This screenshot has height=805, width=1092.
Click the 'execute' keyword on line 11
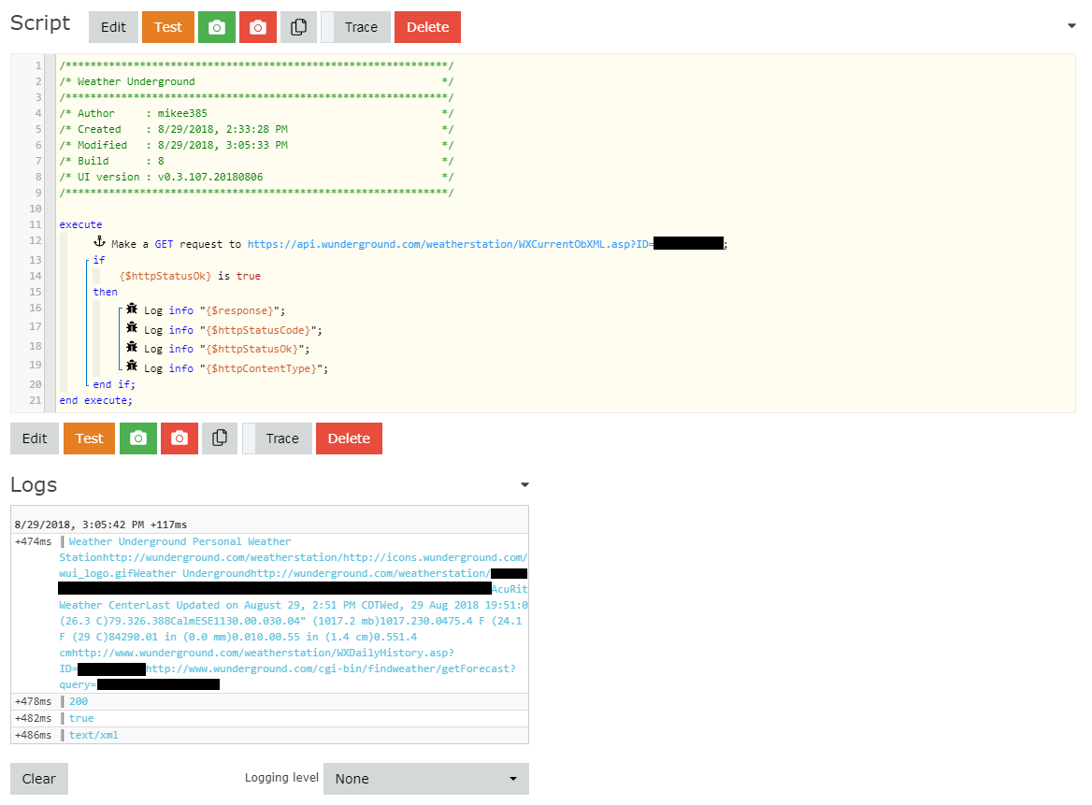[80, 225]
